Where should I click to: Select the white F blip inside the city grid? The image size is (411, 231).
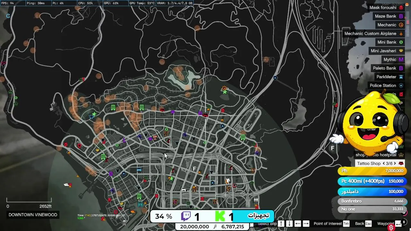click(x=194, y=169)
